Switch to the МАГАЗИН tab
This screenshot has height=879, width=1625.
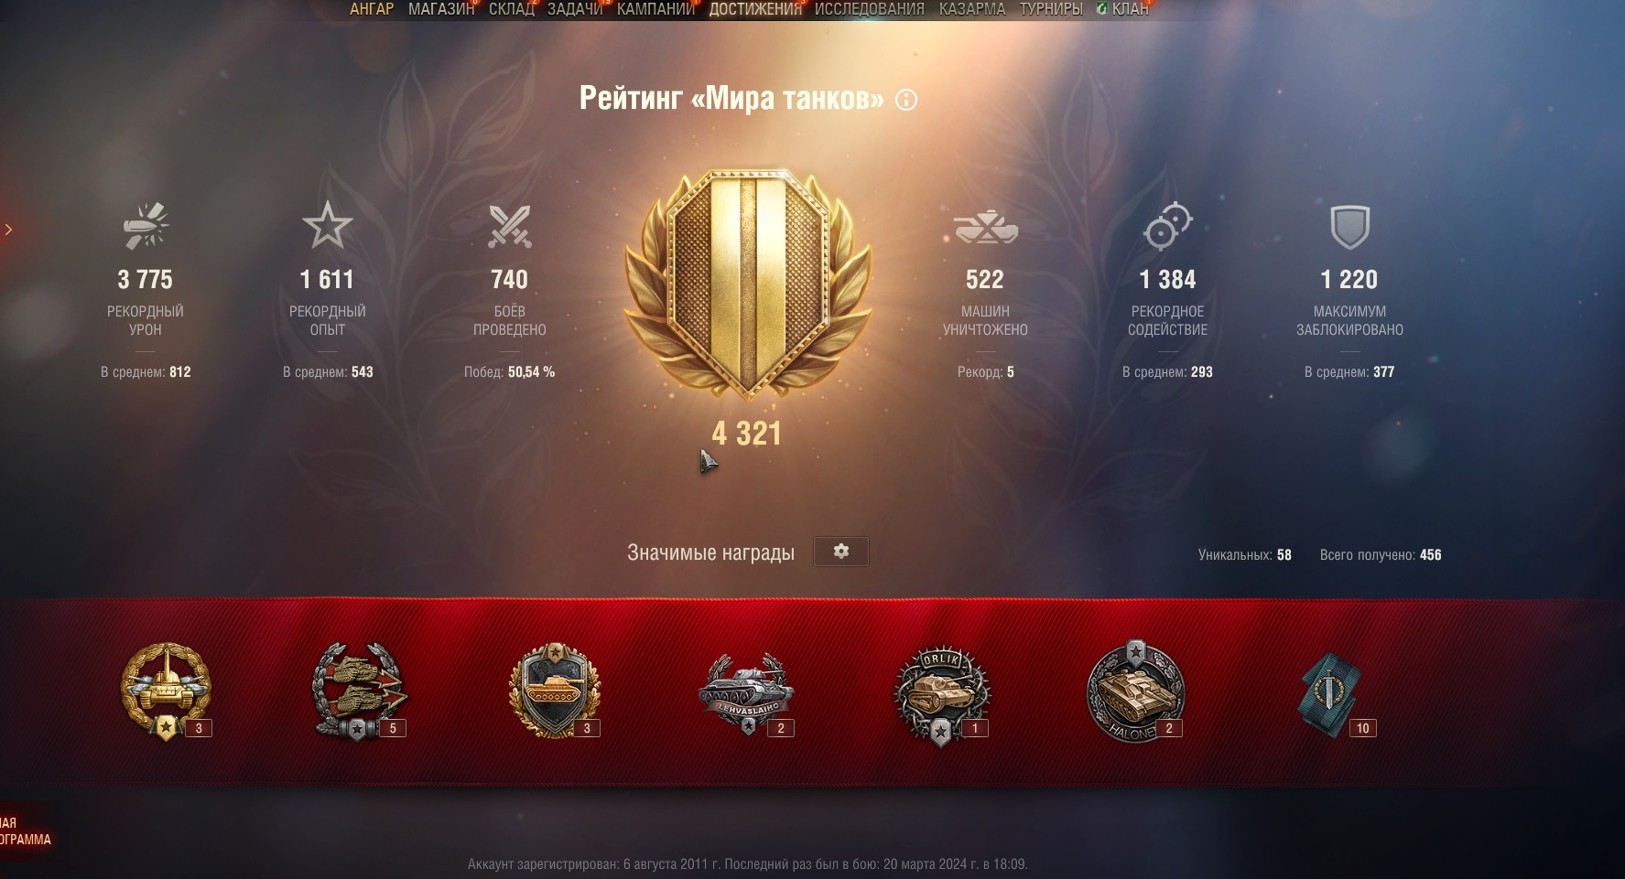coord(441,9)
